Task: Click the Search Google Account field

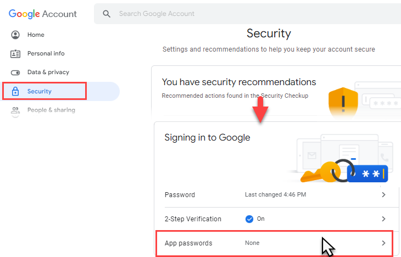Action: (248, 14)
